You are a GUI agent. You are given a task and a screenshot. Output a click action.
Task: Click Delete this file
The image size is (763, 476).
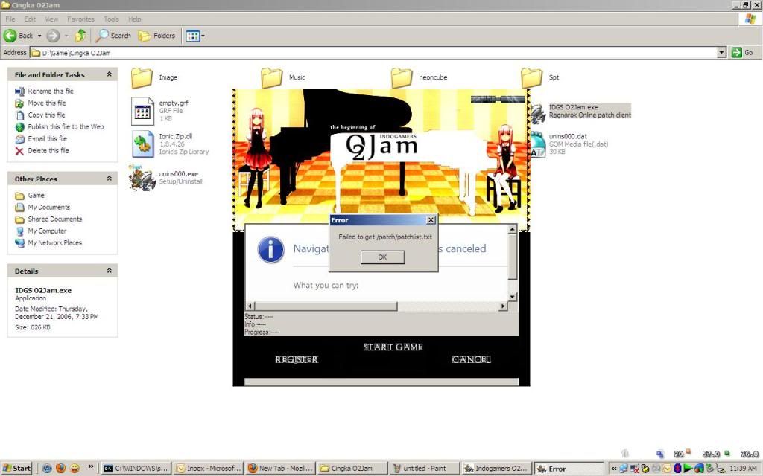point(48,150)
